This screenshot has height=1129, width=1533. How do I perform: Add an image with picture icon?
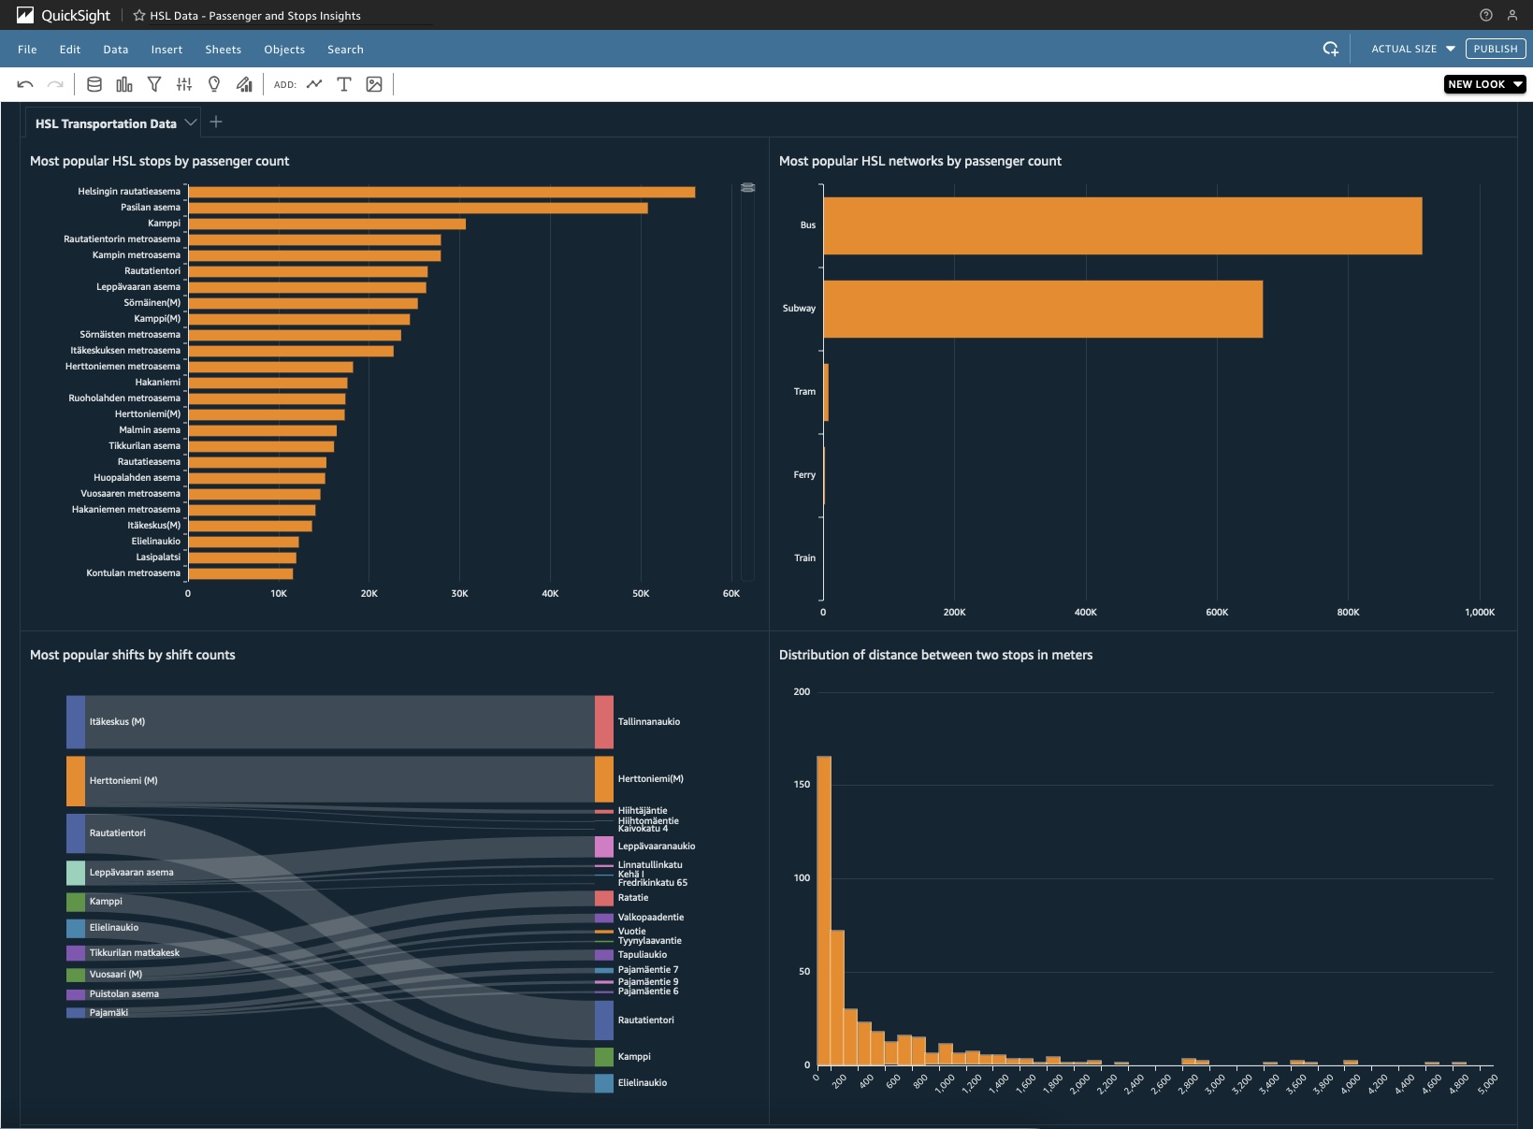click(374, 84)
